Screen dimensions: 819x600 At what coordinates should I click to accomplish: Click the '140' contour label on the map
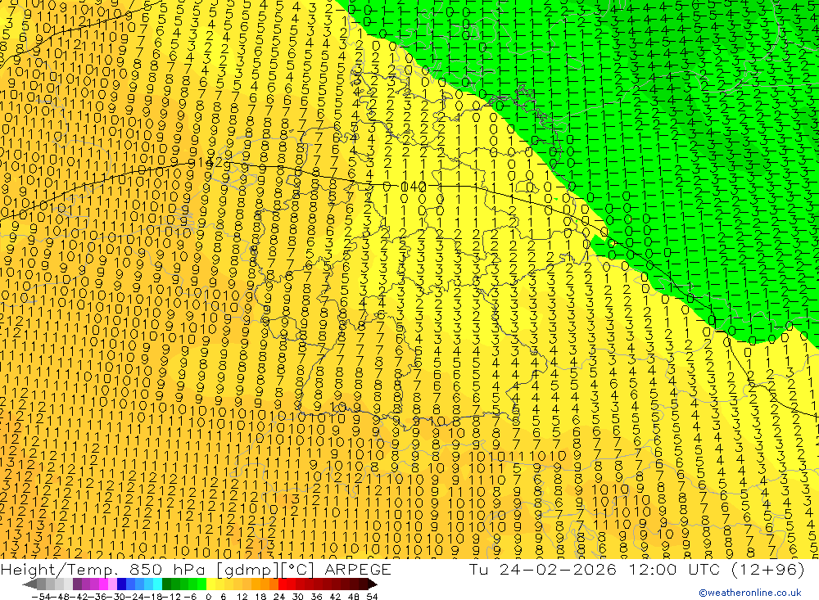(x=414, y=187)
